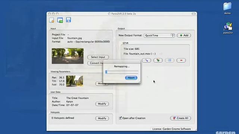Screen dimensions: 239x134
Task: Click the input panorama thumbnail
Action: click(68, 56)
